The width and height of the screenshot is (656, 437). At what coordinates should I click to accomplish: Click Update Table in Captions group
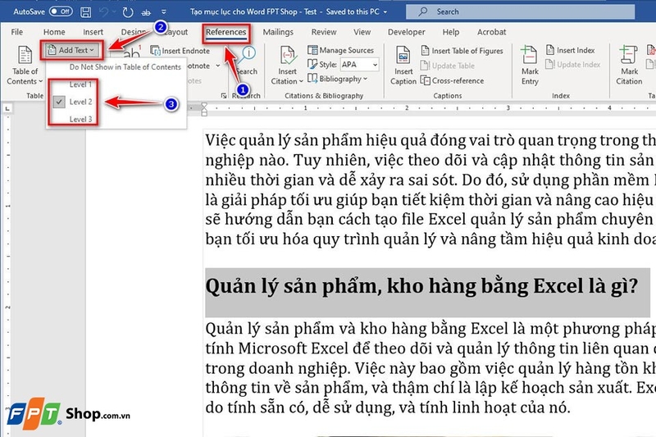pyautogui.click(x=447, y=66)
